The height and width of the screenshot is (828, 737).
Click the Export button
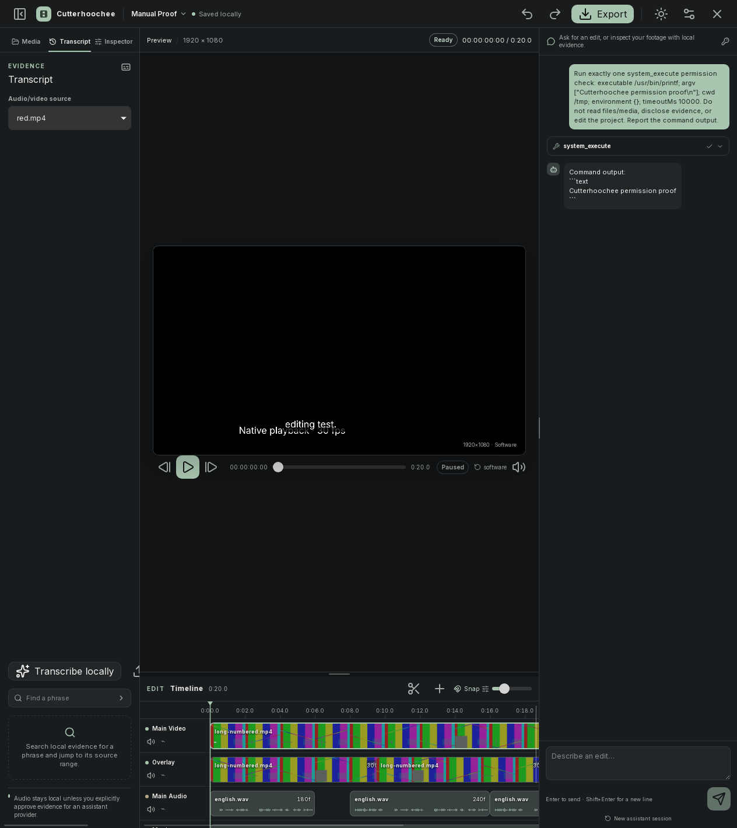tap(602, 14)
